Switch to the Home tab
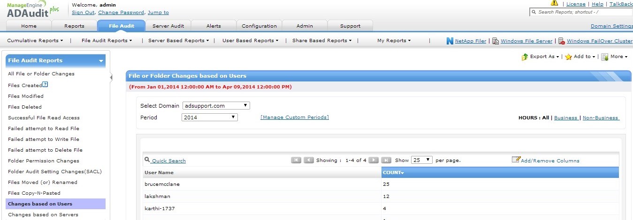This screenshot has height=220, width=633. coord(29,26)
